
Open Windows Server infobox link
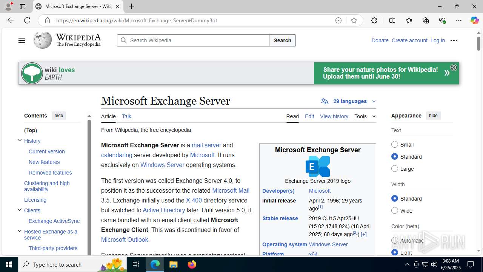[x=328, y=244]
